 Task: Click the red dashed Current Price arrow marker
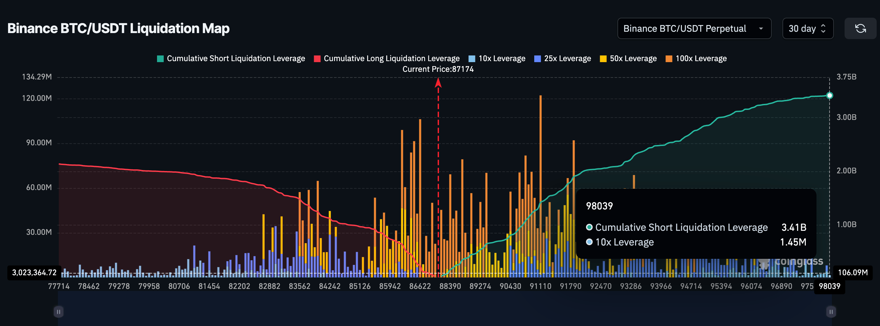coord(438,84)
